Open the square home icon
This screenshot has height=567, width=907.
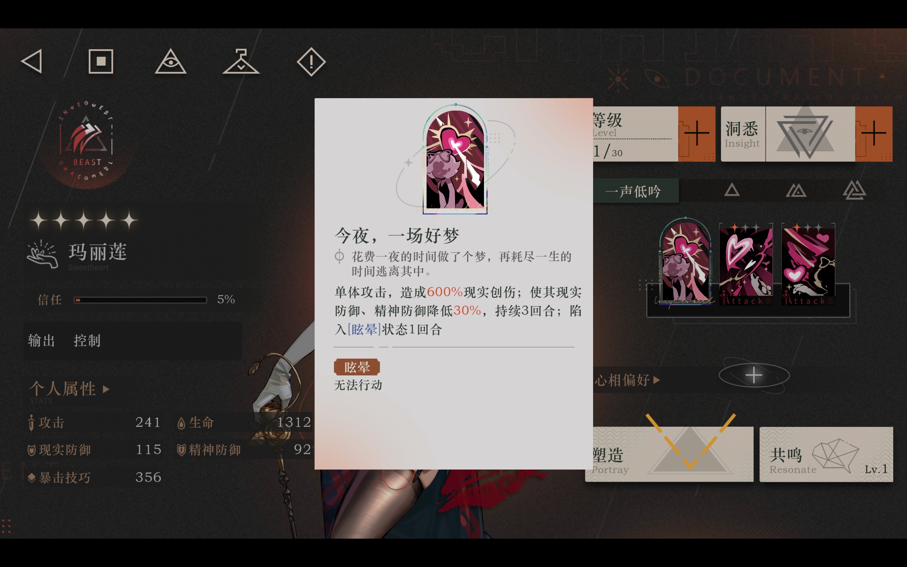[x=101, y=62]
